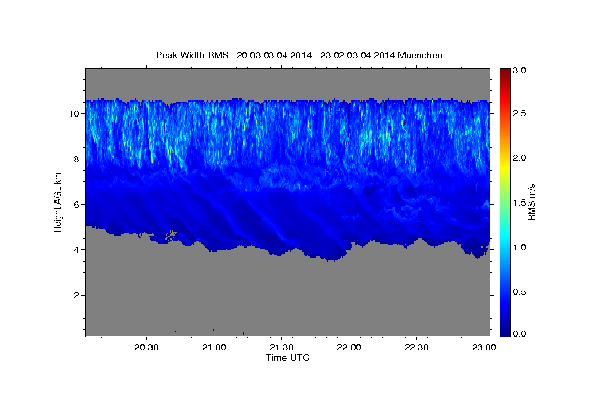Viewport: 606px width, 404px height.
Task: Click the '20:30' time axis label
Action: 147,348
